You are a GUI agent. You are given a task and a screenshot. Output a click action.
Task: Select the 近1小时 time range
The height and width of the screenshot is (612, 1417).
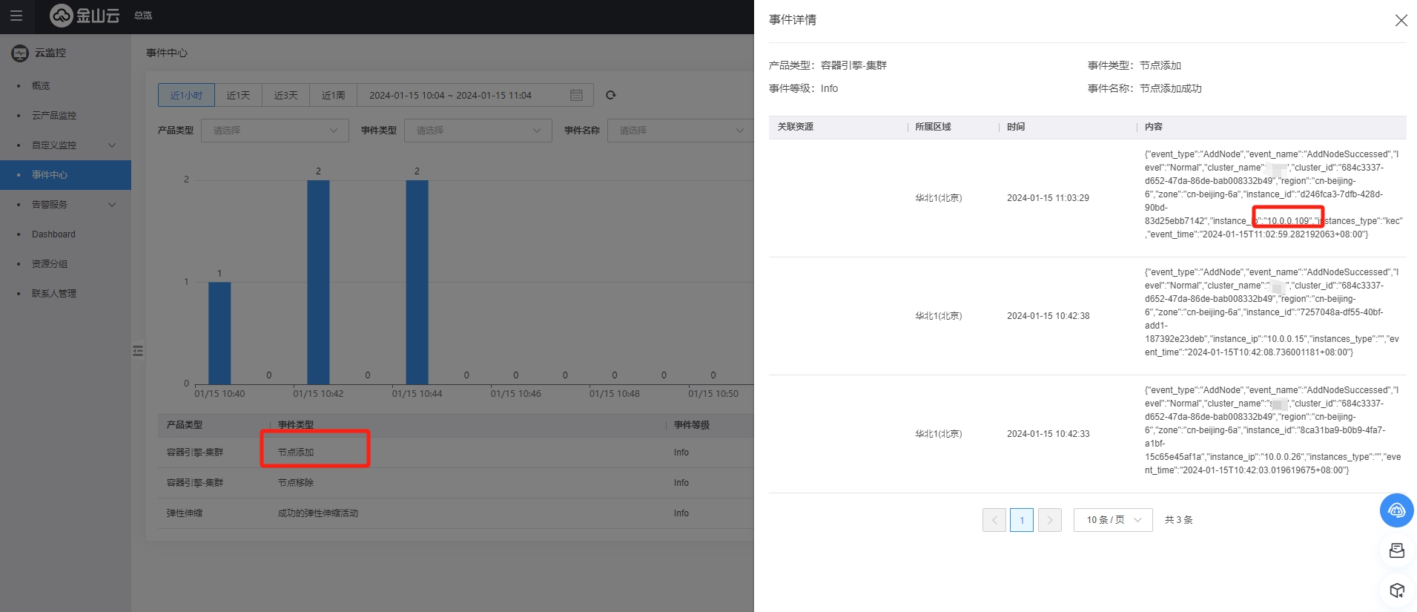point(186,96)
